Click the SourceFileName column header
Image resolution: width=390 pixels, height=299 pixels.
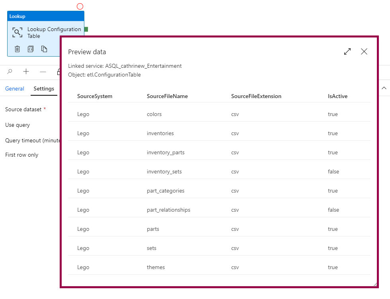point(167,96)
